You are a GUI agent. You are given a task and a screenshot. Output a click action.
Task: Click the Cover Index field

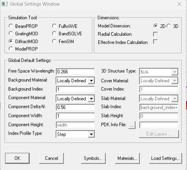pyautogui.click(x=159, y=89)
